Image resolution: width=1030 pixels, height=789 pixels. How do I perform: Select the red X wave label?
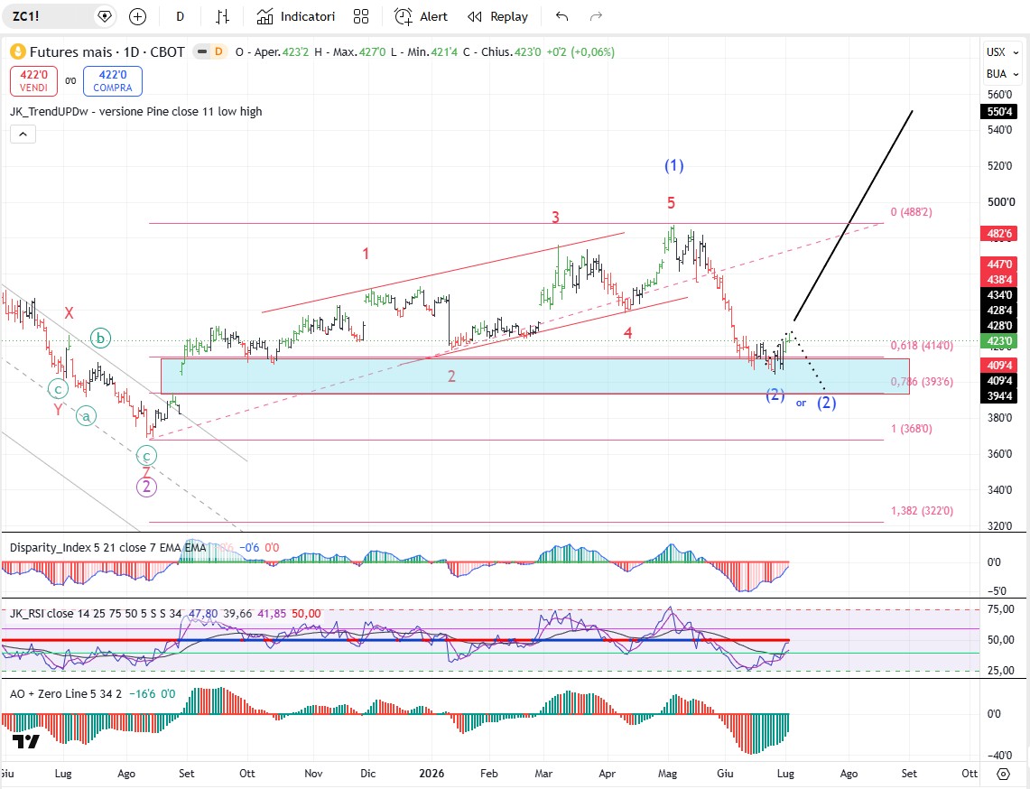point(69,312)
